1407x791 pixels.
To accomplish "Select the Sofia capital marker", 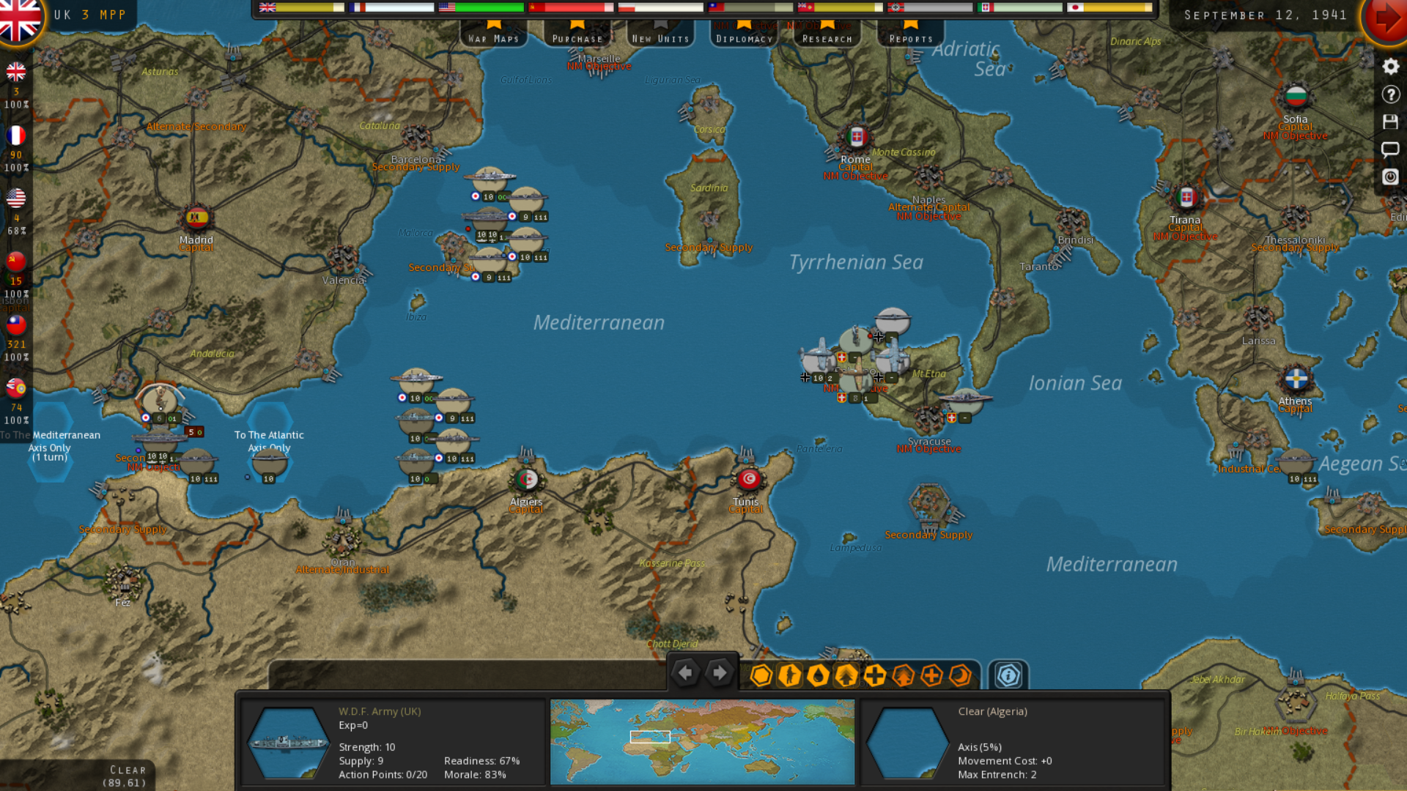I will pos(1296,96).
